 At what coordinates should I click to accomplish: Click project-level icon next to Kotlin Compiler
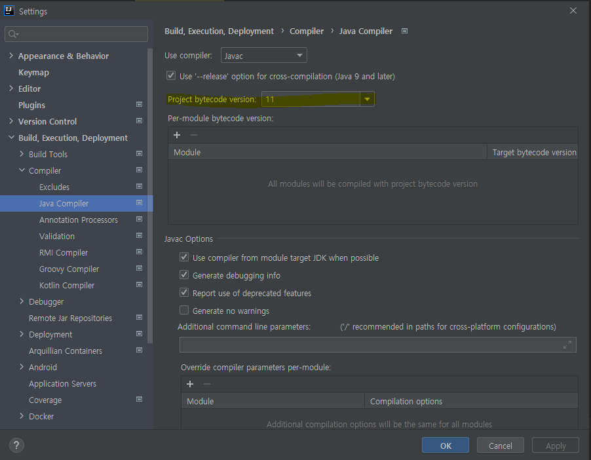click(139, 284)
